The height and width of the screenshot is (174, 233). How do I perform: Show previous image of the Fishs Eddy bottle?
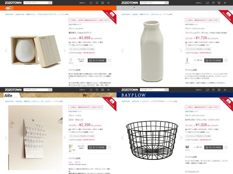click(122, 50)
